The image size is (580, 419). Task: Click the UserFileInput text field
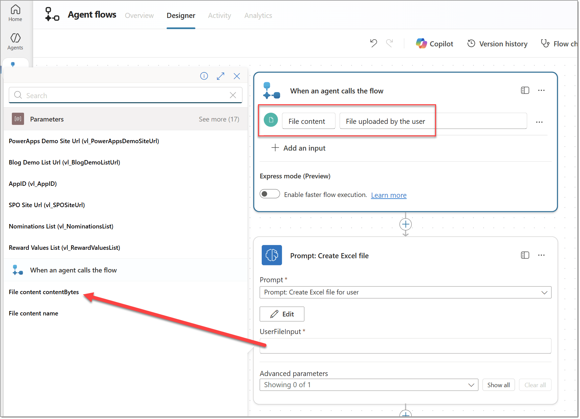tap(405, 346)
